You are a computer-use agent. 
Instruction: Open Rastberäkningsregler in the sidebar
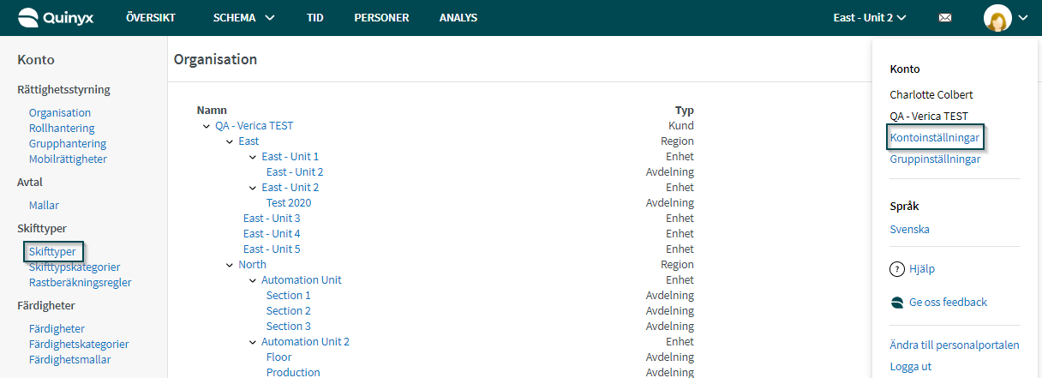[x=80, y=282]
